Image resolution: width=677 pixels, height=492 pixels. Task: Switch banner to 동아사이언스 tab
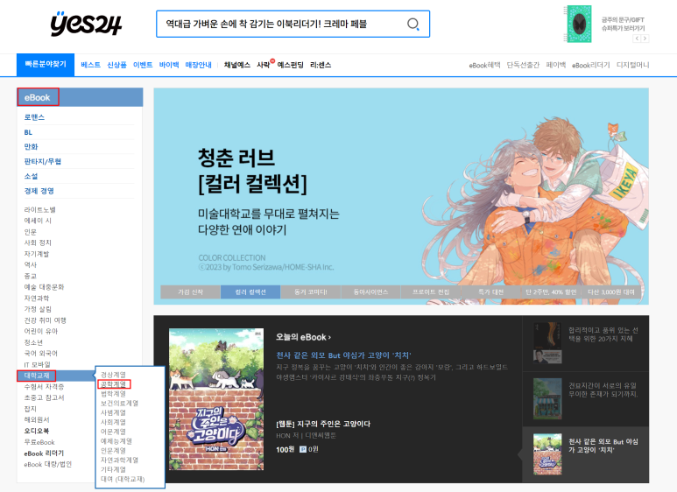(x=370, y=292)
